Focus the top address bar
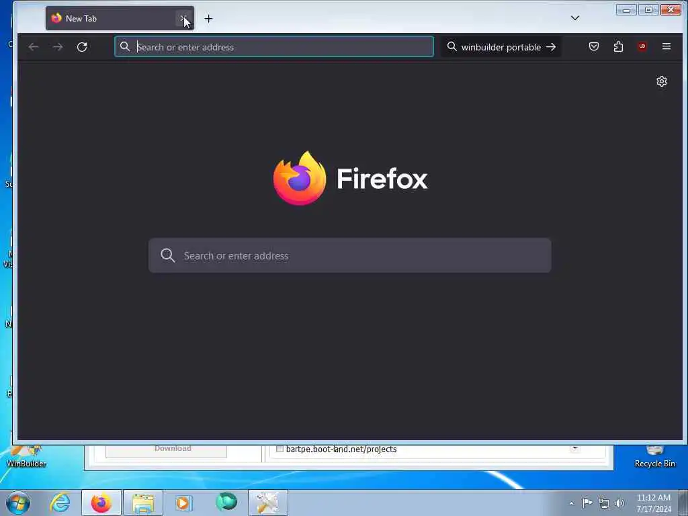Image resolution: width=688 pixels, height=516 pixels. [x=274, y=46]
